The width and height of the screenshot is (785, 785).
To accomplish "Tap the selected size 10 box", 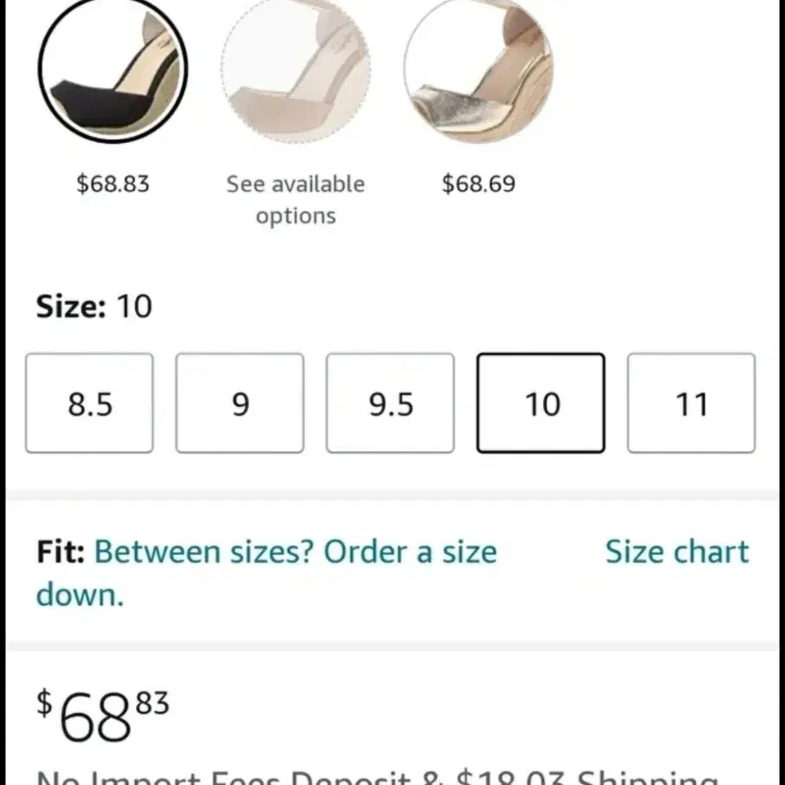I will (x=541, y=403).
